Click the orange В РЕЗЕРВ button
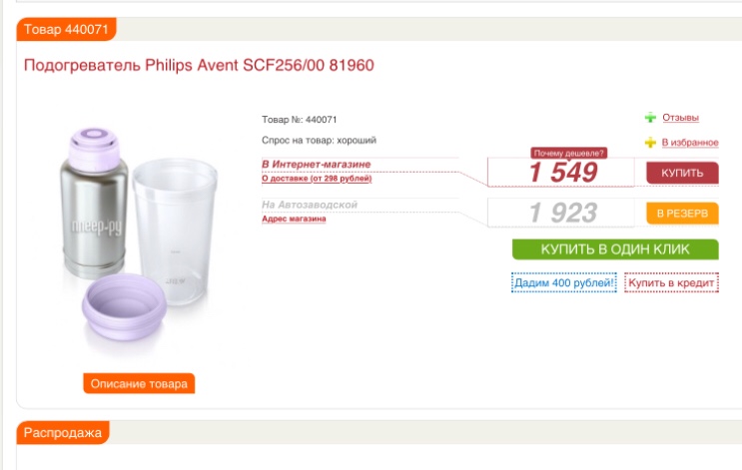Screen dimensions: 742x470 (x=682, y=213)
